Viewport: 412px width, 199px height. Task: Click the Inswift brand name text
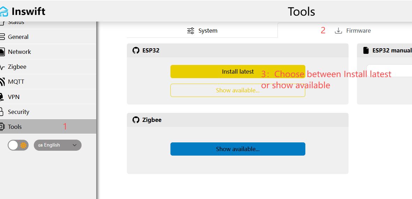28,11
